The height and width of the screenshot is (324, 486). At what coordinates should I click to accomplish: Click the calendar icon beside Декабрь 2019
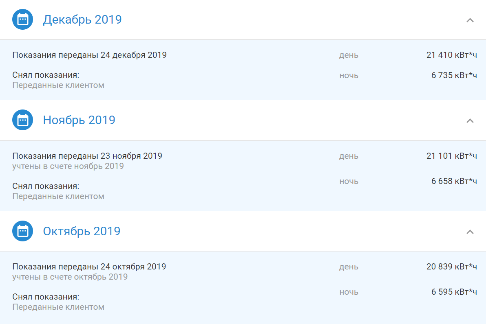22,20
